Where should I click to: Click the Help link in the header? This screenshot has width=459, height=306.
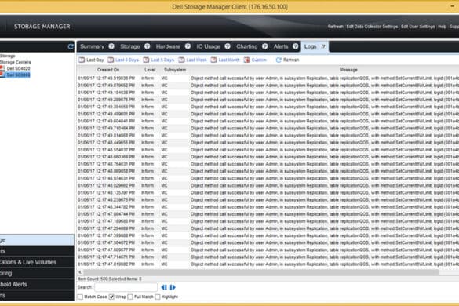tap(442, 27)
